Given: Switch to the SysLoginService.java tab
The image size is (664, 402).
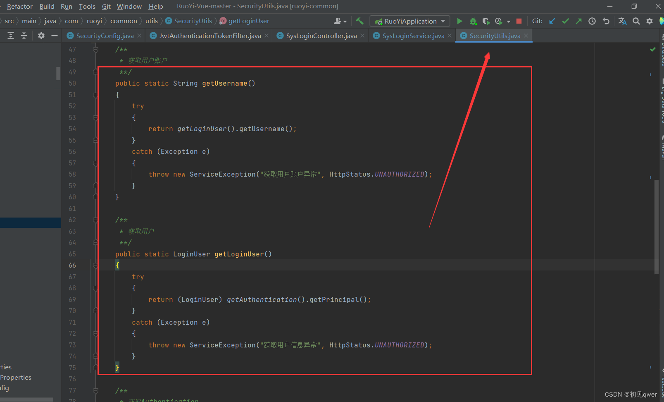Looking at the screenshot, I should pos(413,36).
